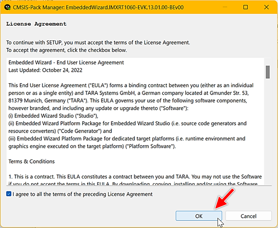Grab the license text scrollbar thumb
278x228 pixels.
tap(267, 72)
